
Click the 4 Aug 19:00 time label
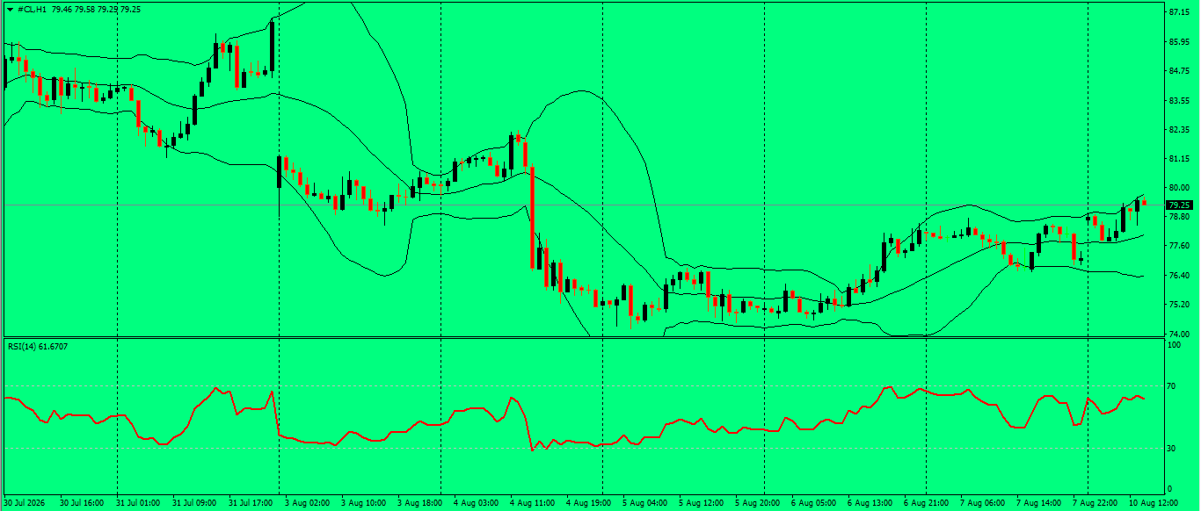(590, 503)
